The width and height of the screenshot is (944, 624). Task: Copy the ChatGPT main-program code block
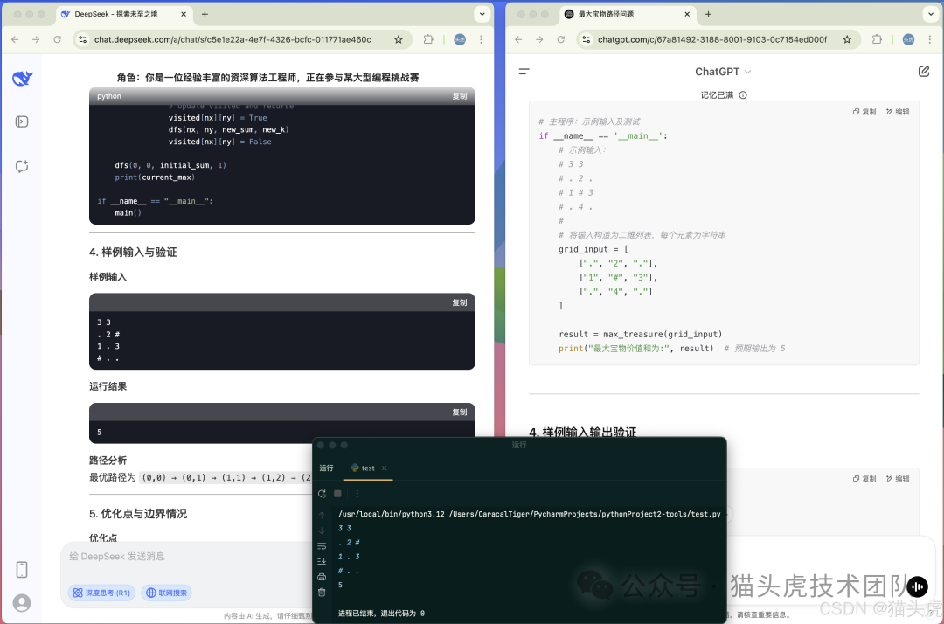[x=864, y=112]
